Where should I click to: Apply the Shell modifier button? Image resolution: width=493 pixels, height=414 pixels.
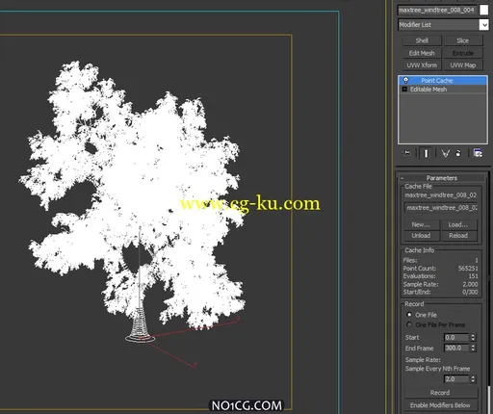click(422, 40)
